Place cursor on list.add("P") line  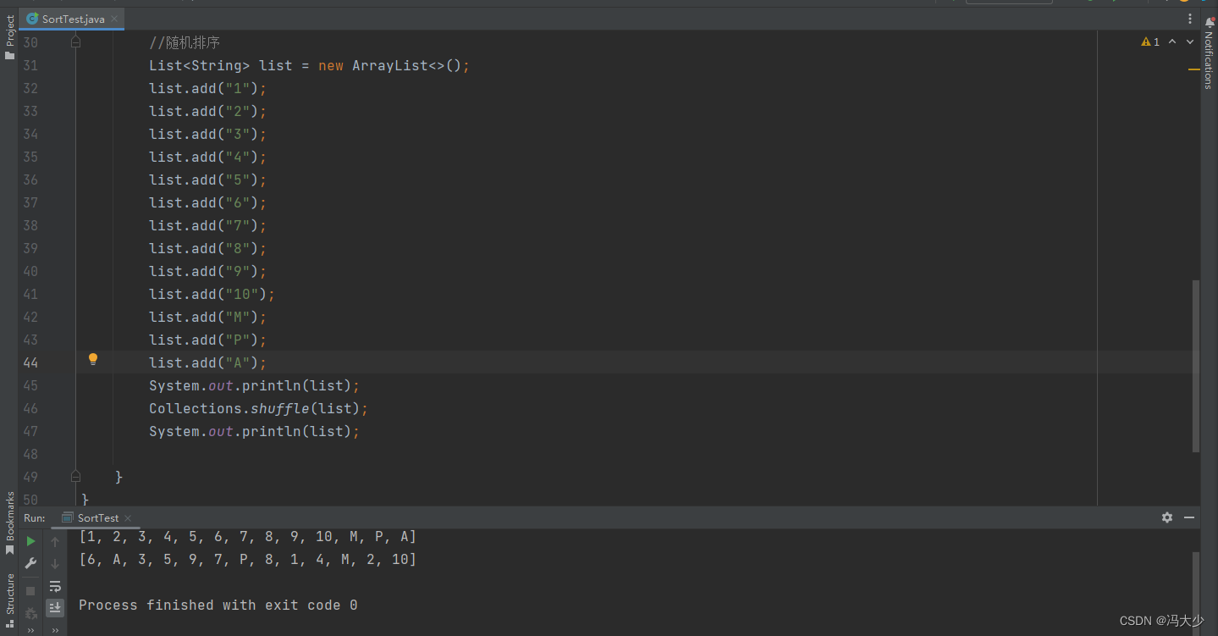click(207, 340)
